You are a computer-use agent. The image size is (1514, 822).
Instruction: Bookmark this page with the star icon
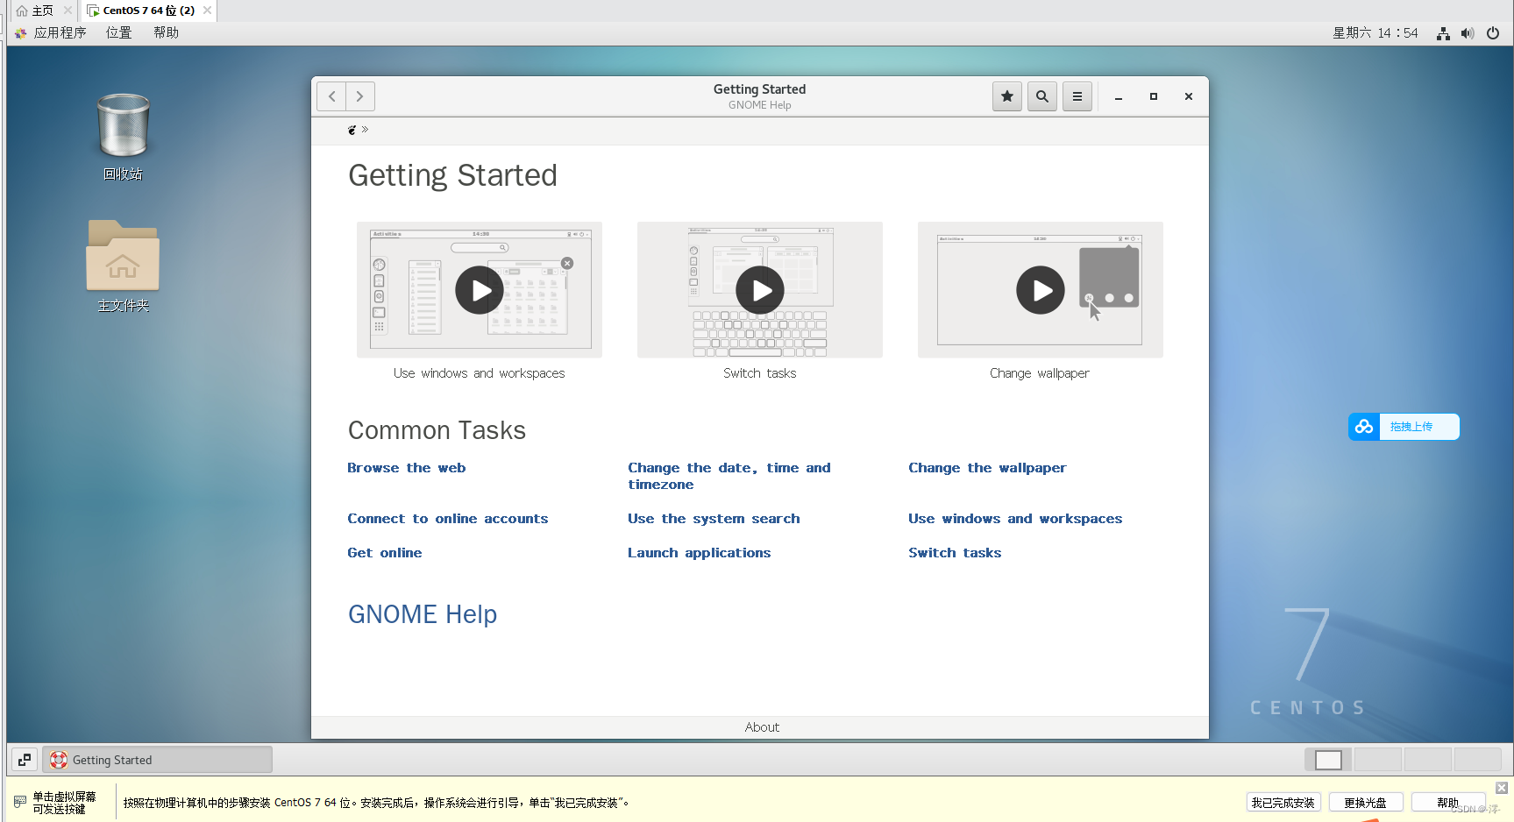pos(1007,96)
